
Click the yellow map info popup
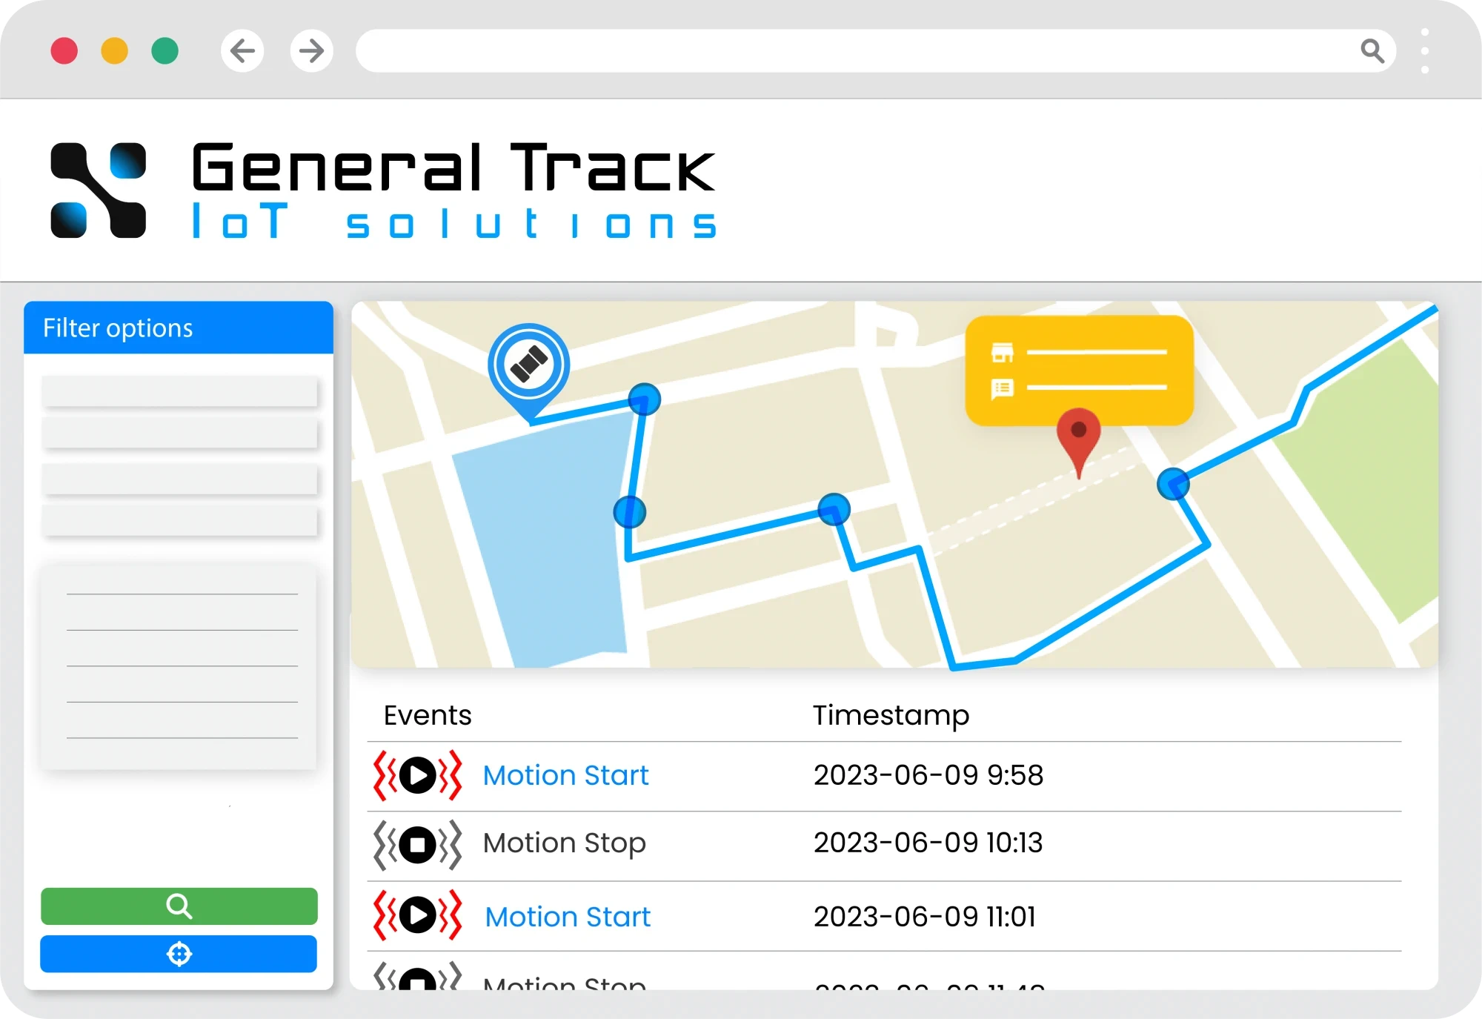click(x=1079, y=369)
